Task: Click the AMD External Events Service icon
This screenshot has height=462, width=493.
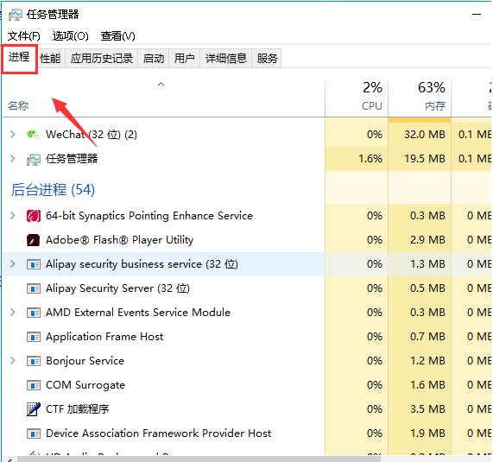Action: [x=33, y=313]
